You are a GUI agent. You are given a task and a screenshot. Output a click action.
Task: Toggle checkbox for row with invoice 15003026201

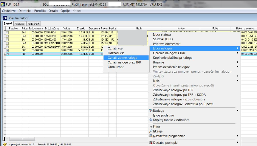(x=7, y=40)
